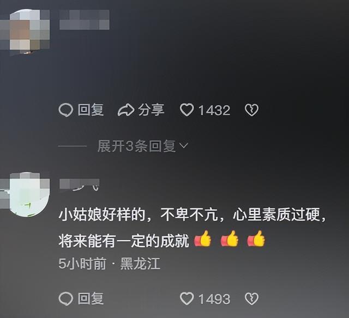The image size is (349, 318).
Task: Dislike the first comment via broken heart
Action: coord(251,110)
